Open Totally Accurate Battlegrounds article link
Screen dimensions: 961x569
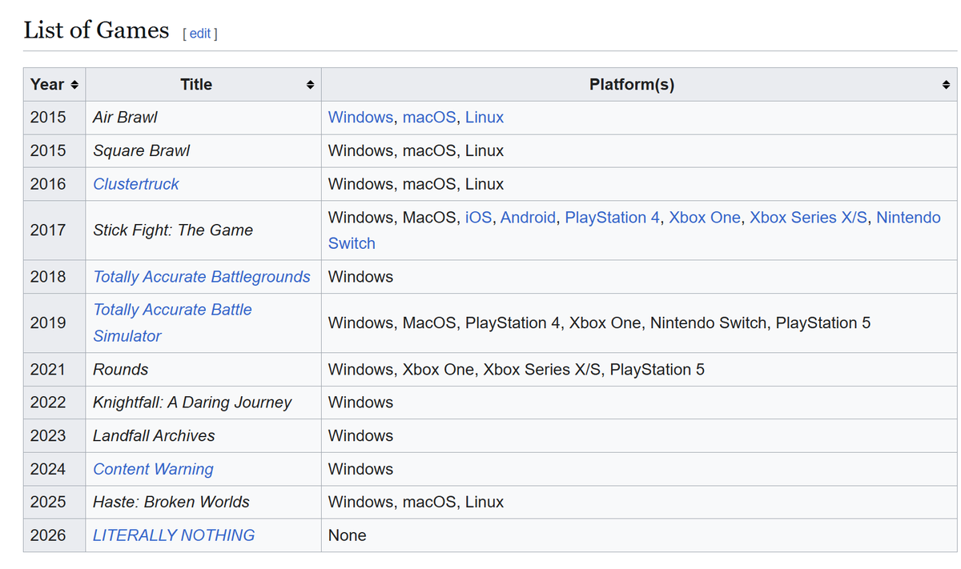click(x=202, y=277)
